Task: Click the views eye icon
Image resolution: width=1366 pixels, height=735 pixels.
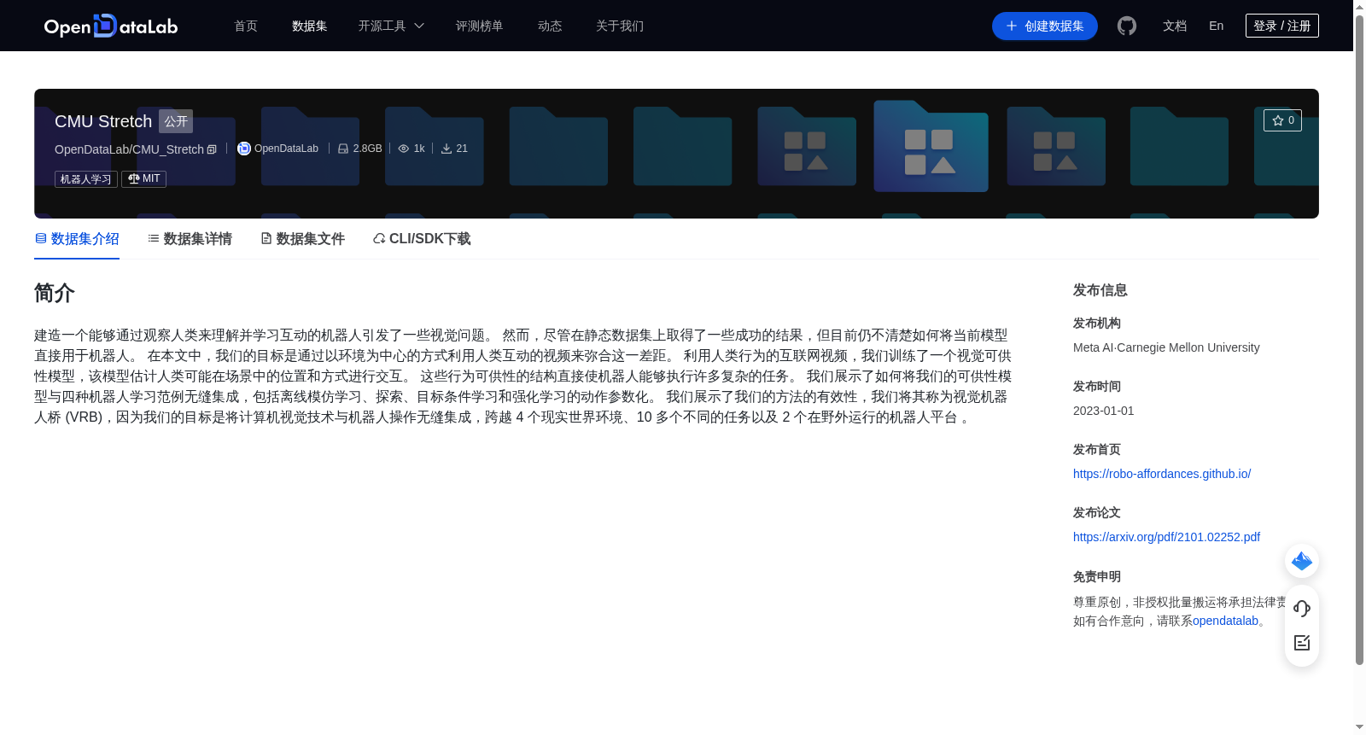Action: [404, 149]
